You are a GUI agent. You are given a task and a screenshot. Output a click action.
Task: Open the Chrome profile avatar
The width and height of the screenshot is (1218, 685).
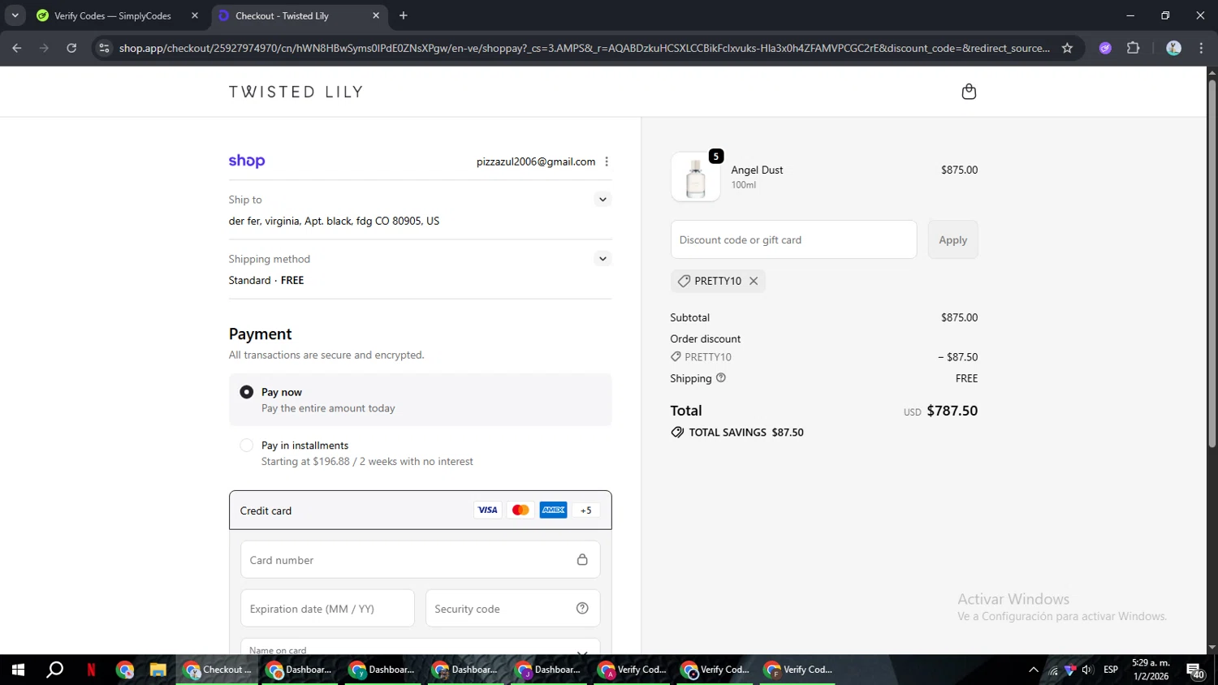1173,48
